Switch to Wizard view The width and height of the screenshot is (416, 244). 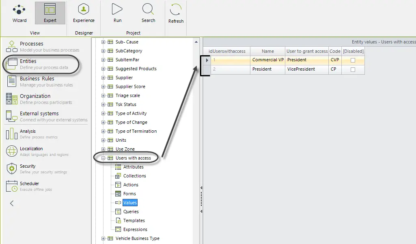tap(19, 13)
